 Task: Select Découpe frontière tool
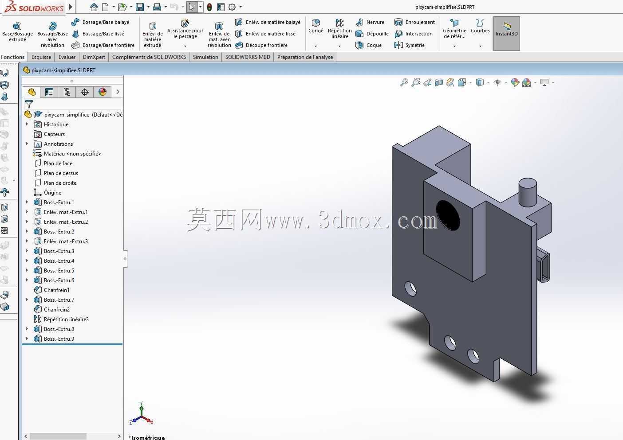261,45
